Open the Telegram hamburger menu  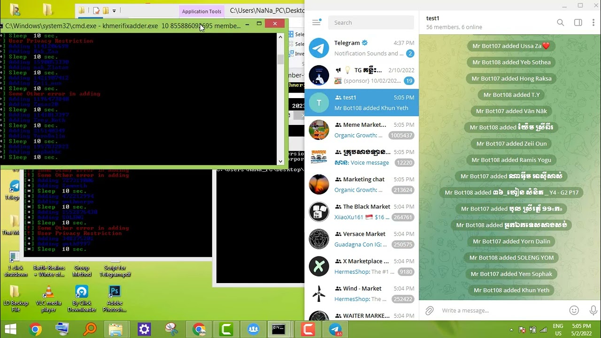(316, 23)
